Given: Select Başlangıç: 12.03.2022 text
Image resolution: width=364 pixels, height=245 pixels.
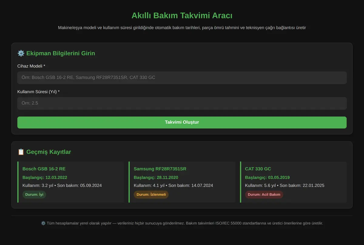Looking at the screenshot, I should [45, 178].
